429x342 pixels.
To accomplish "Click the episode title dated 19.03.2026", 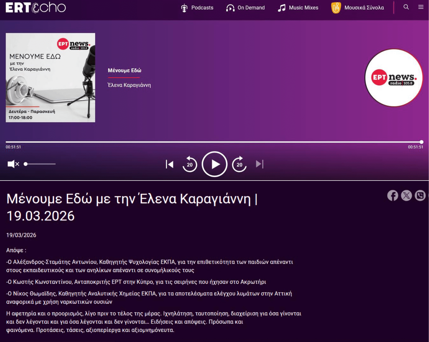I will pos(132,207).
